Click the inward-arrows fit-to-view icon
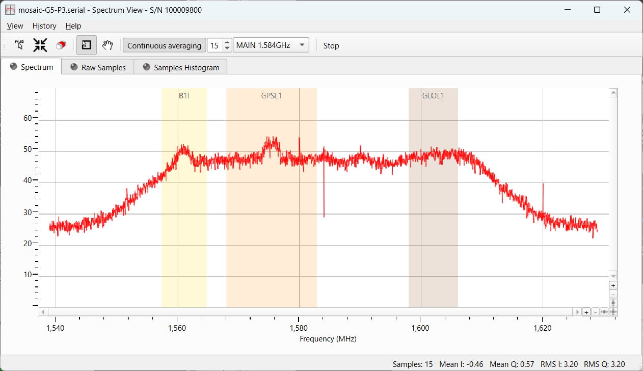This screenshot has height=371, width=643. [40, 45]
